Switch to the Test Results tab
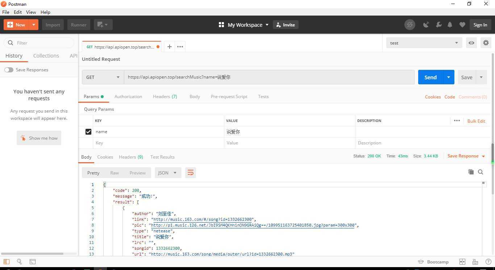This screenshot has width=495, height=270. (162, 157)
